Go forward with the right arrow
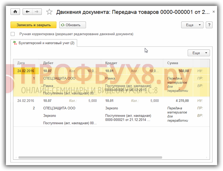Viewport: 223px width, 171px height. point(37,12)
